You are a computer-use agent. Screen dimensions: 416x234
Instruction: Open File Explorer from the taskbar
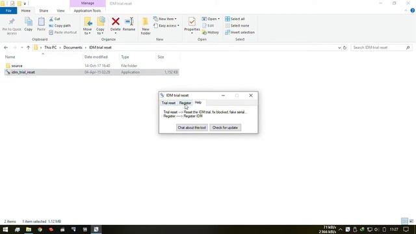pyautogui.click(x=29, y=229)
